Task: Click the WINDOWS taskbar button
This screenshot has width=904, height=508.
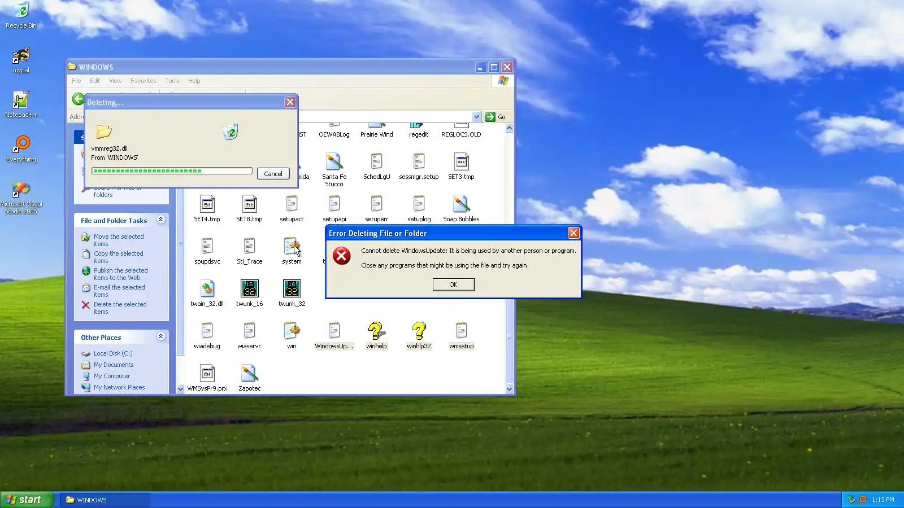Action: pyautogui.click(x=105, y=500)
